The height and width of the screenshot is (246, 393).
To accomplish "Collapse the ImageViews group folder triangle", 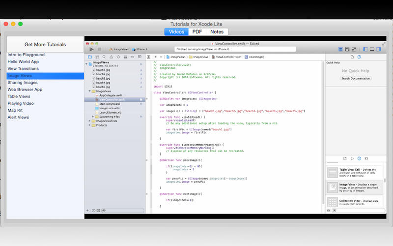I will [89, 91].
